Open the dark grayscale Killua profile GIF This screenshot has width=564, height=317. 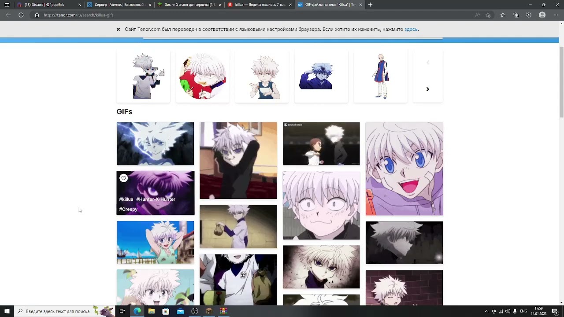404,243
